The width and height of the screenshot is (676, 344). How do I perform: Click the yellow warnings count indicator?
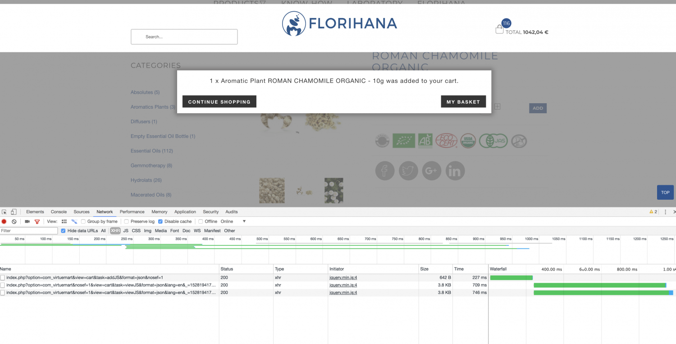point(653,212)
